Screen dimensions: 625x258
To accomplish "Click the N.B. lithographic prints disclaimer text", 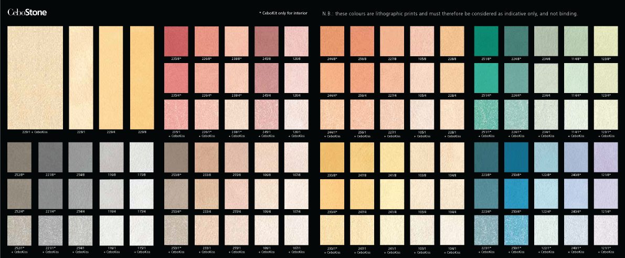I will pyautogui.click(x=450, y=13).
